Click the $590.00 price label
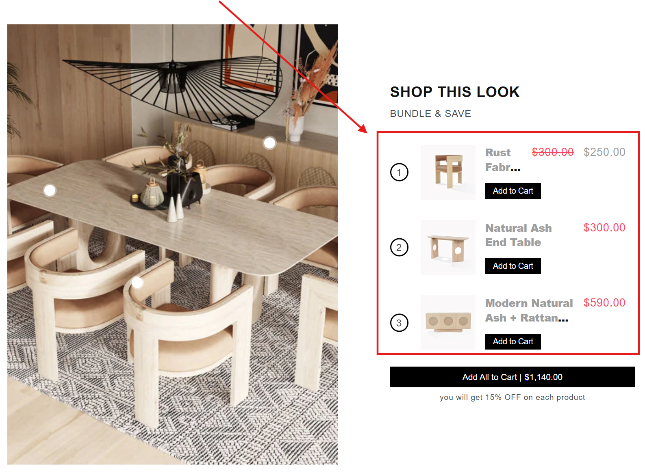 click(x=604, y=303)
